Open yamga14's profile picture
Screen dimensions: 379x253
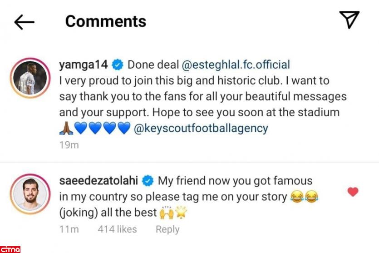(30, 78)
